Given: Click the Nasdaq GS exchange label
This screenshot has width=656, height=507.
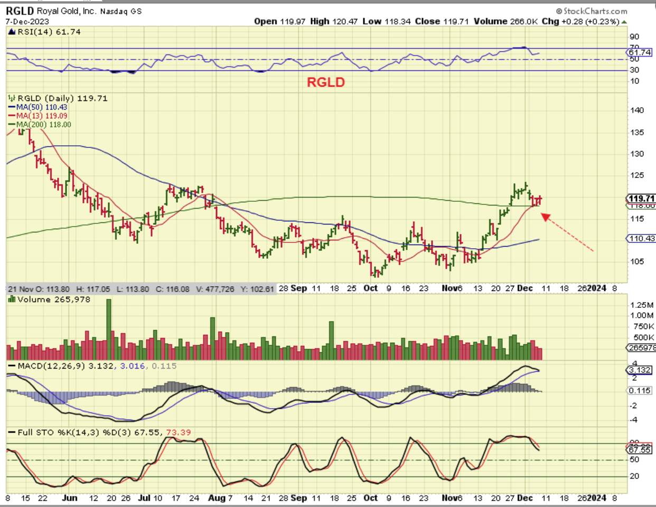Looking at the screenshot, I should (120, 11).
